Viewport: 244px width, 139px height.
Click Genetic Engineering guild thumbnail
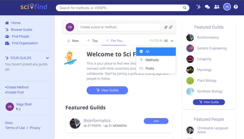[190, 48]
